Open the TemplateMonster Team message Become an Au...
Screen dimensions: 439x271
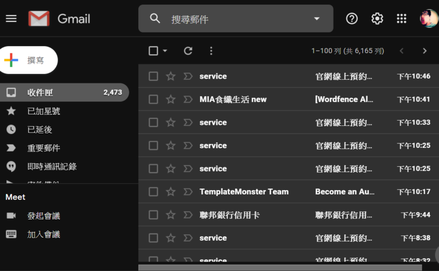[x=345, y=192]
